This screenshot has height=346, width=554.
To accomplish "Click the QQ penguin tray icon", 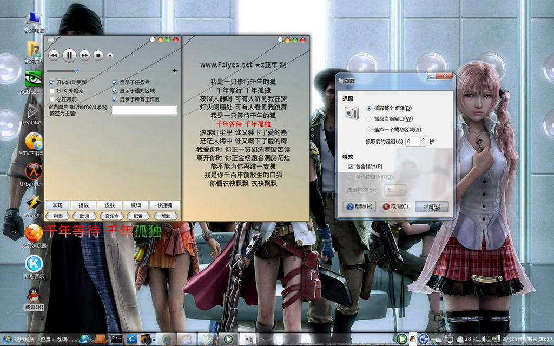I will click(x=412, y=340).
